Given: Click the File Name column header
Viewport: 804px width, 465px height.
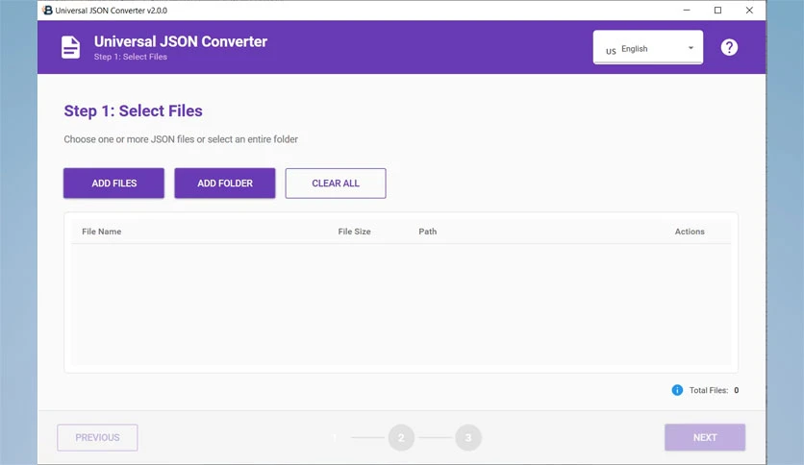Looking at the screenshot, I should click(x=102, y=232).
